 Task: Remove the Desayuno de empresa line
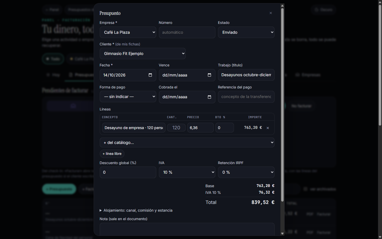click(x=268, y=128)
